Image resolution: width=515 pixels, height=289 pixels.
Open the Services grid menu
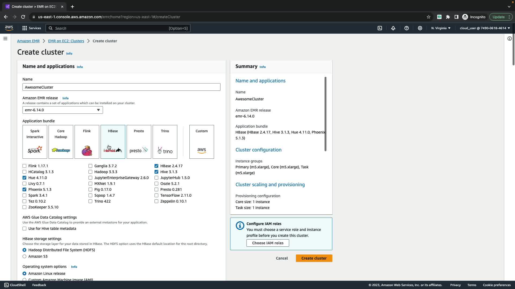coord(31,28)
